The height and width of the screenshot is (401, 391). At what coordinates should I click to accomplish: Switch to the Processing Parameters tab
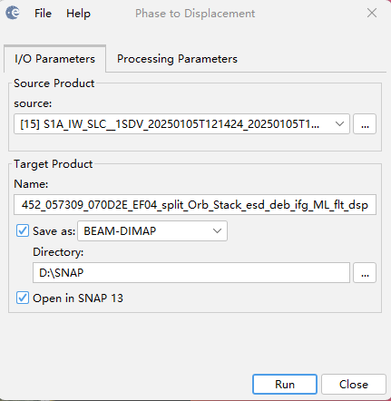tap(177, 59)
